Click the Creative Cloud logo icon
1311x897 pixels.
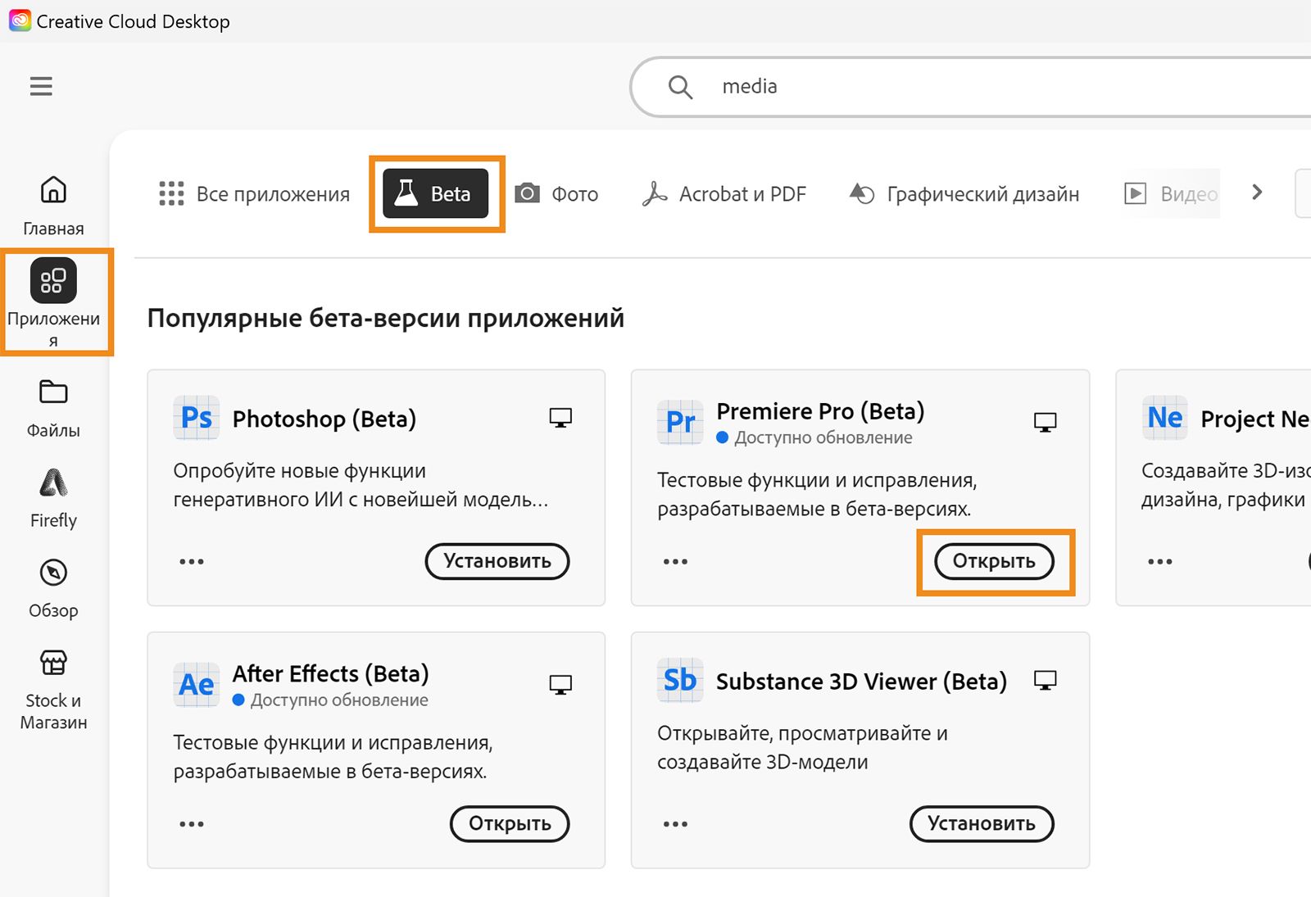click(20, 20)
